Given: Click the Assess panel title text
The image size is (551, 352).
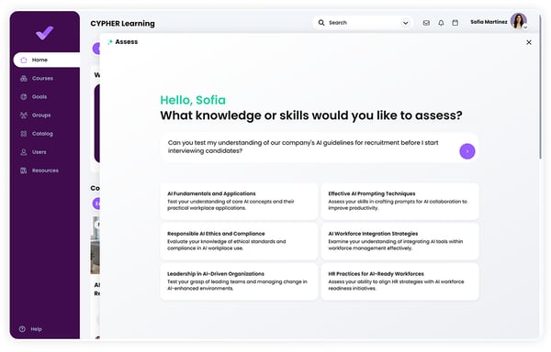Looking at the screenshot, I should click(127, 42).
